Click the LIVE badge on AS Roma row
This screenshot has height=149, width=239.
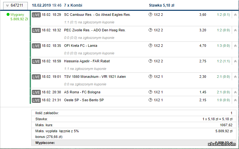click(x=36, y=92)
